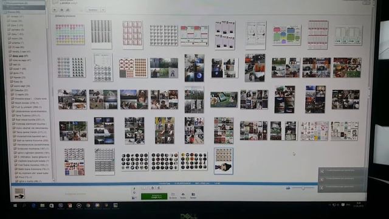Click the add description field under the toolbar
Viewport: 389px width, 219px height.
pos(65,16)
